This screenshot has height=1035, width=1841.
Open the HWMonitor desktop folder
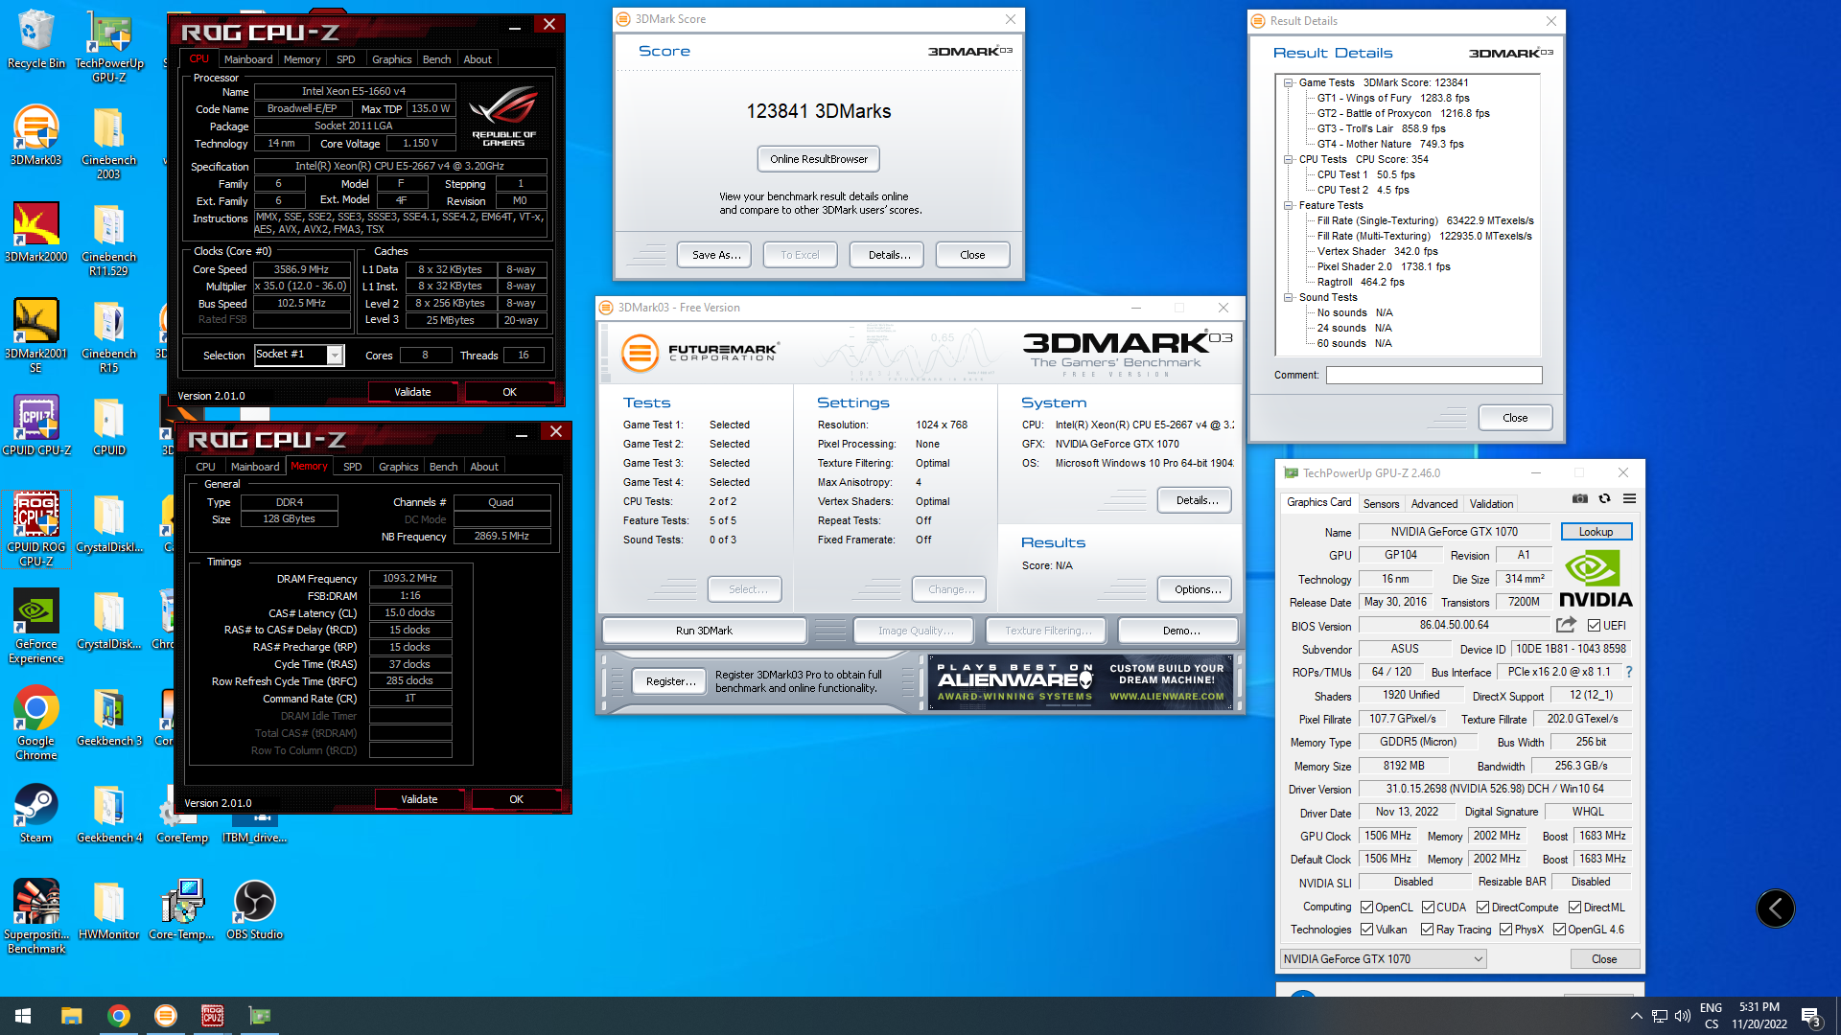coord(108,910)
